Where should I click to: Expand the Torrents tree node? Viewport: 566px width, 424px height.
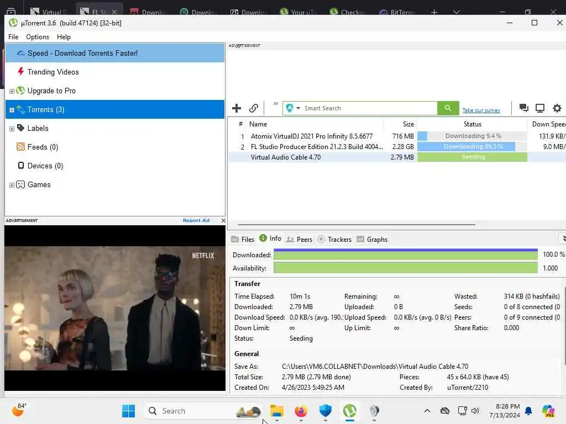coord(12,110)
